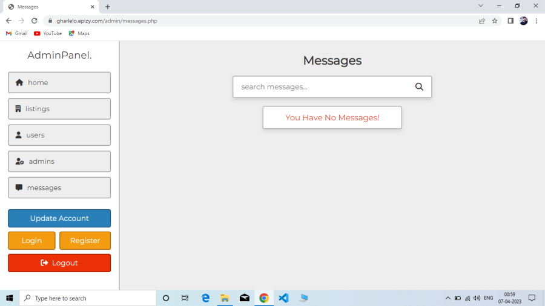Go to the users sidebar link
Screen dimensions: 545x306
tap(59, 135)
